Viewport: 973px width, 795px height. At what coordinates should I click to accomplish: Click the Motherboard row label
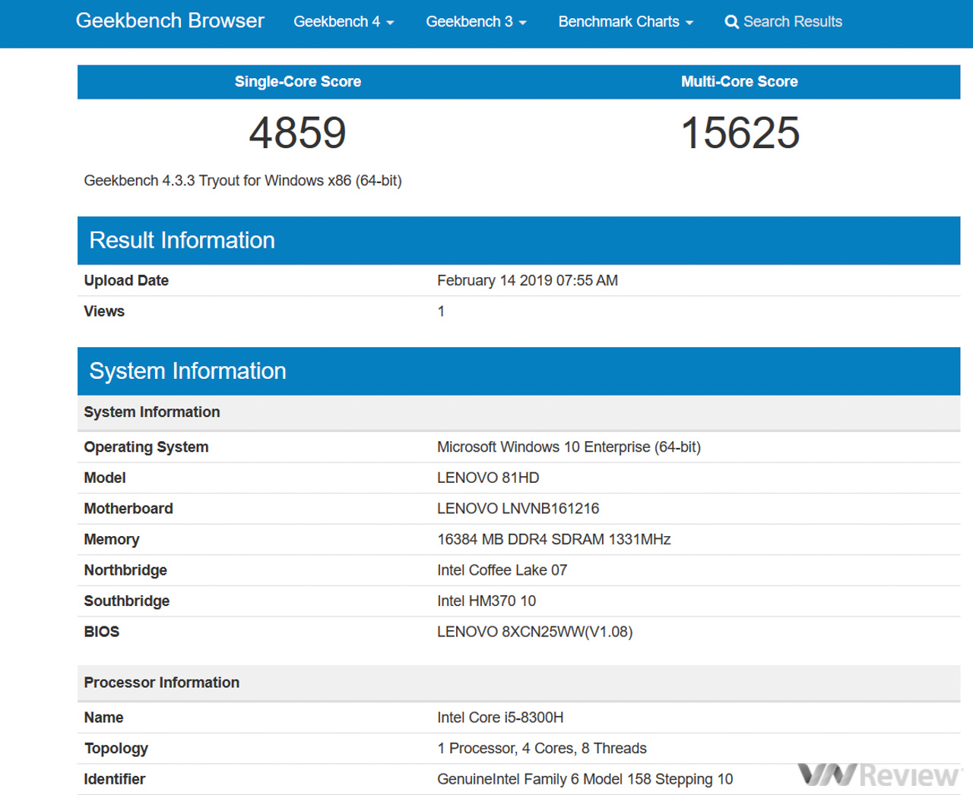tap(128, 509)
